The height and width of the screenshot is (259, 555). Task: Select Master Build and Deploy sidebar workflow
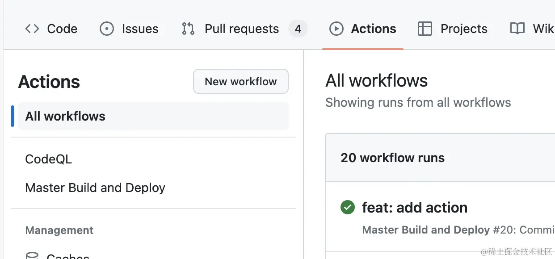[x=95, y=188]
